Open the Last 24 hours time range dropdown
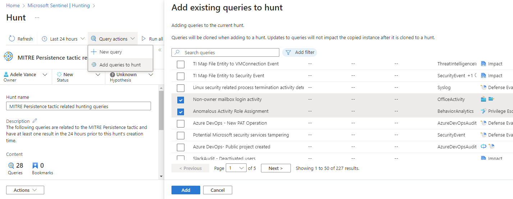The image size is (513, 199). [64, 39]
